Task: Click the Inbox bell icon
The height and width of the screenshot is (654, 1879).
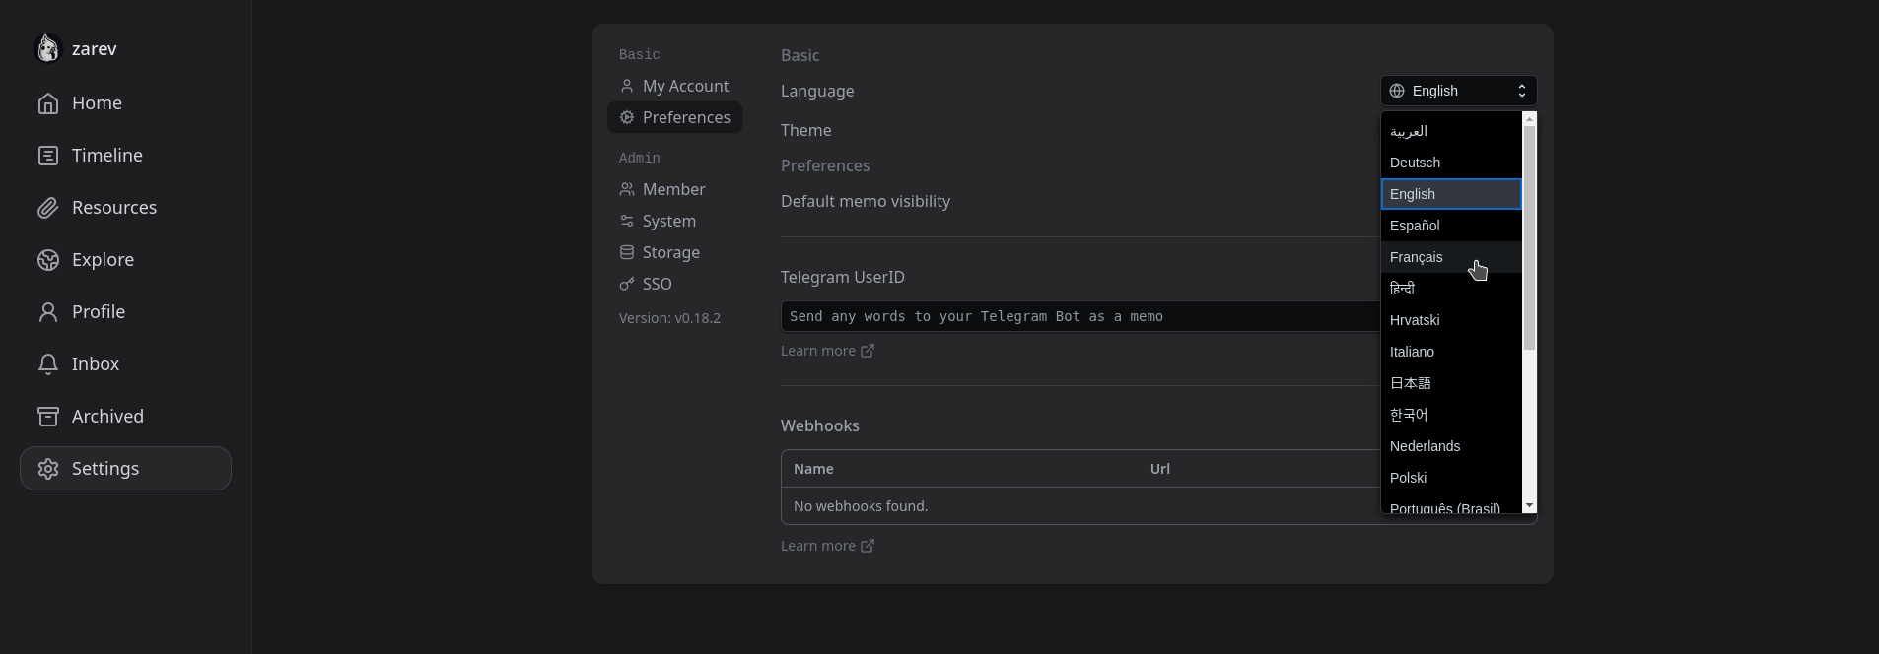Action: 48,364
